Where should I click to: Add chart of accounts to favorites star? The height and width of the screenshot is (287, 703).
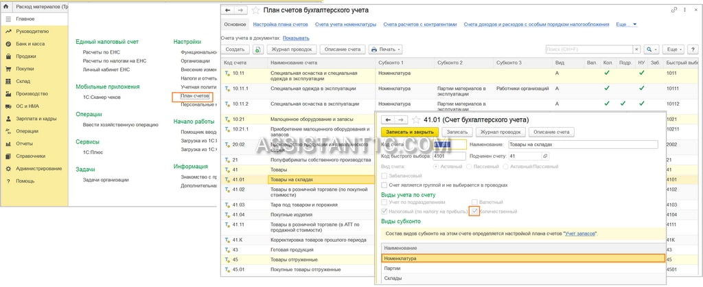click(x=255, y=10)
